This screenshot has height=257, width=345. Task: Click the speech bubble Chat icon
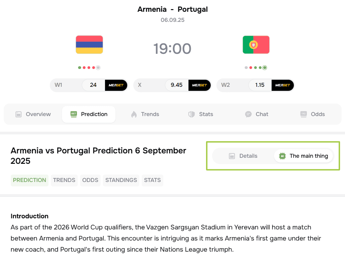[248, 114]
